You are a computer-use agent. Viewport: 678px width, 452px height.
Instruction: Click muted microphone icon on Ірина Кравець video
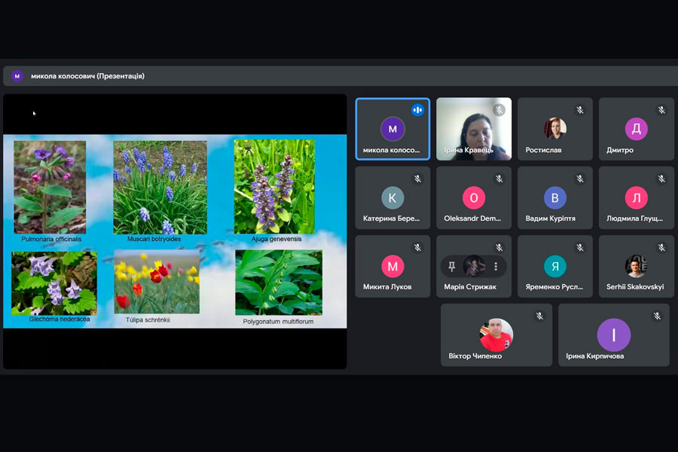click(x=499, y=110)
